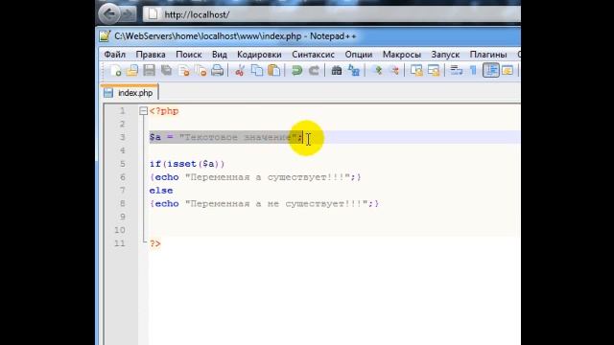Image resolution: width=614 pixels, height=345 pixels.
Task: Click line number 5 in margin
Action: coord(123,164)
